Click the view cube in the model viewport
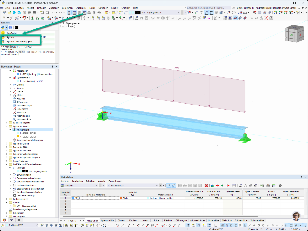308x231 pixels. pyautogui.click(x=294, y=33)
